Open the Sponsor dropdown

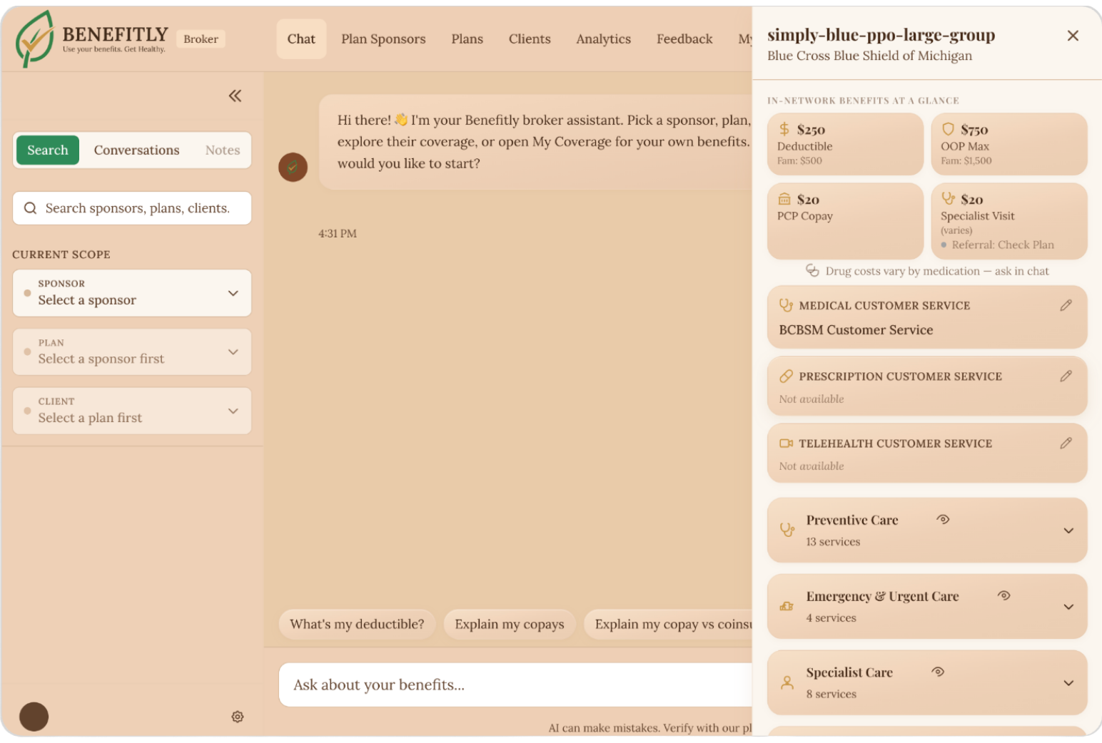point(132,293)
